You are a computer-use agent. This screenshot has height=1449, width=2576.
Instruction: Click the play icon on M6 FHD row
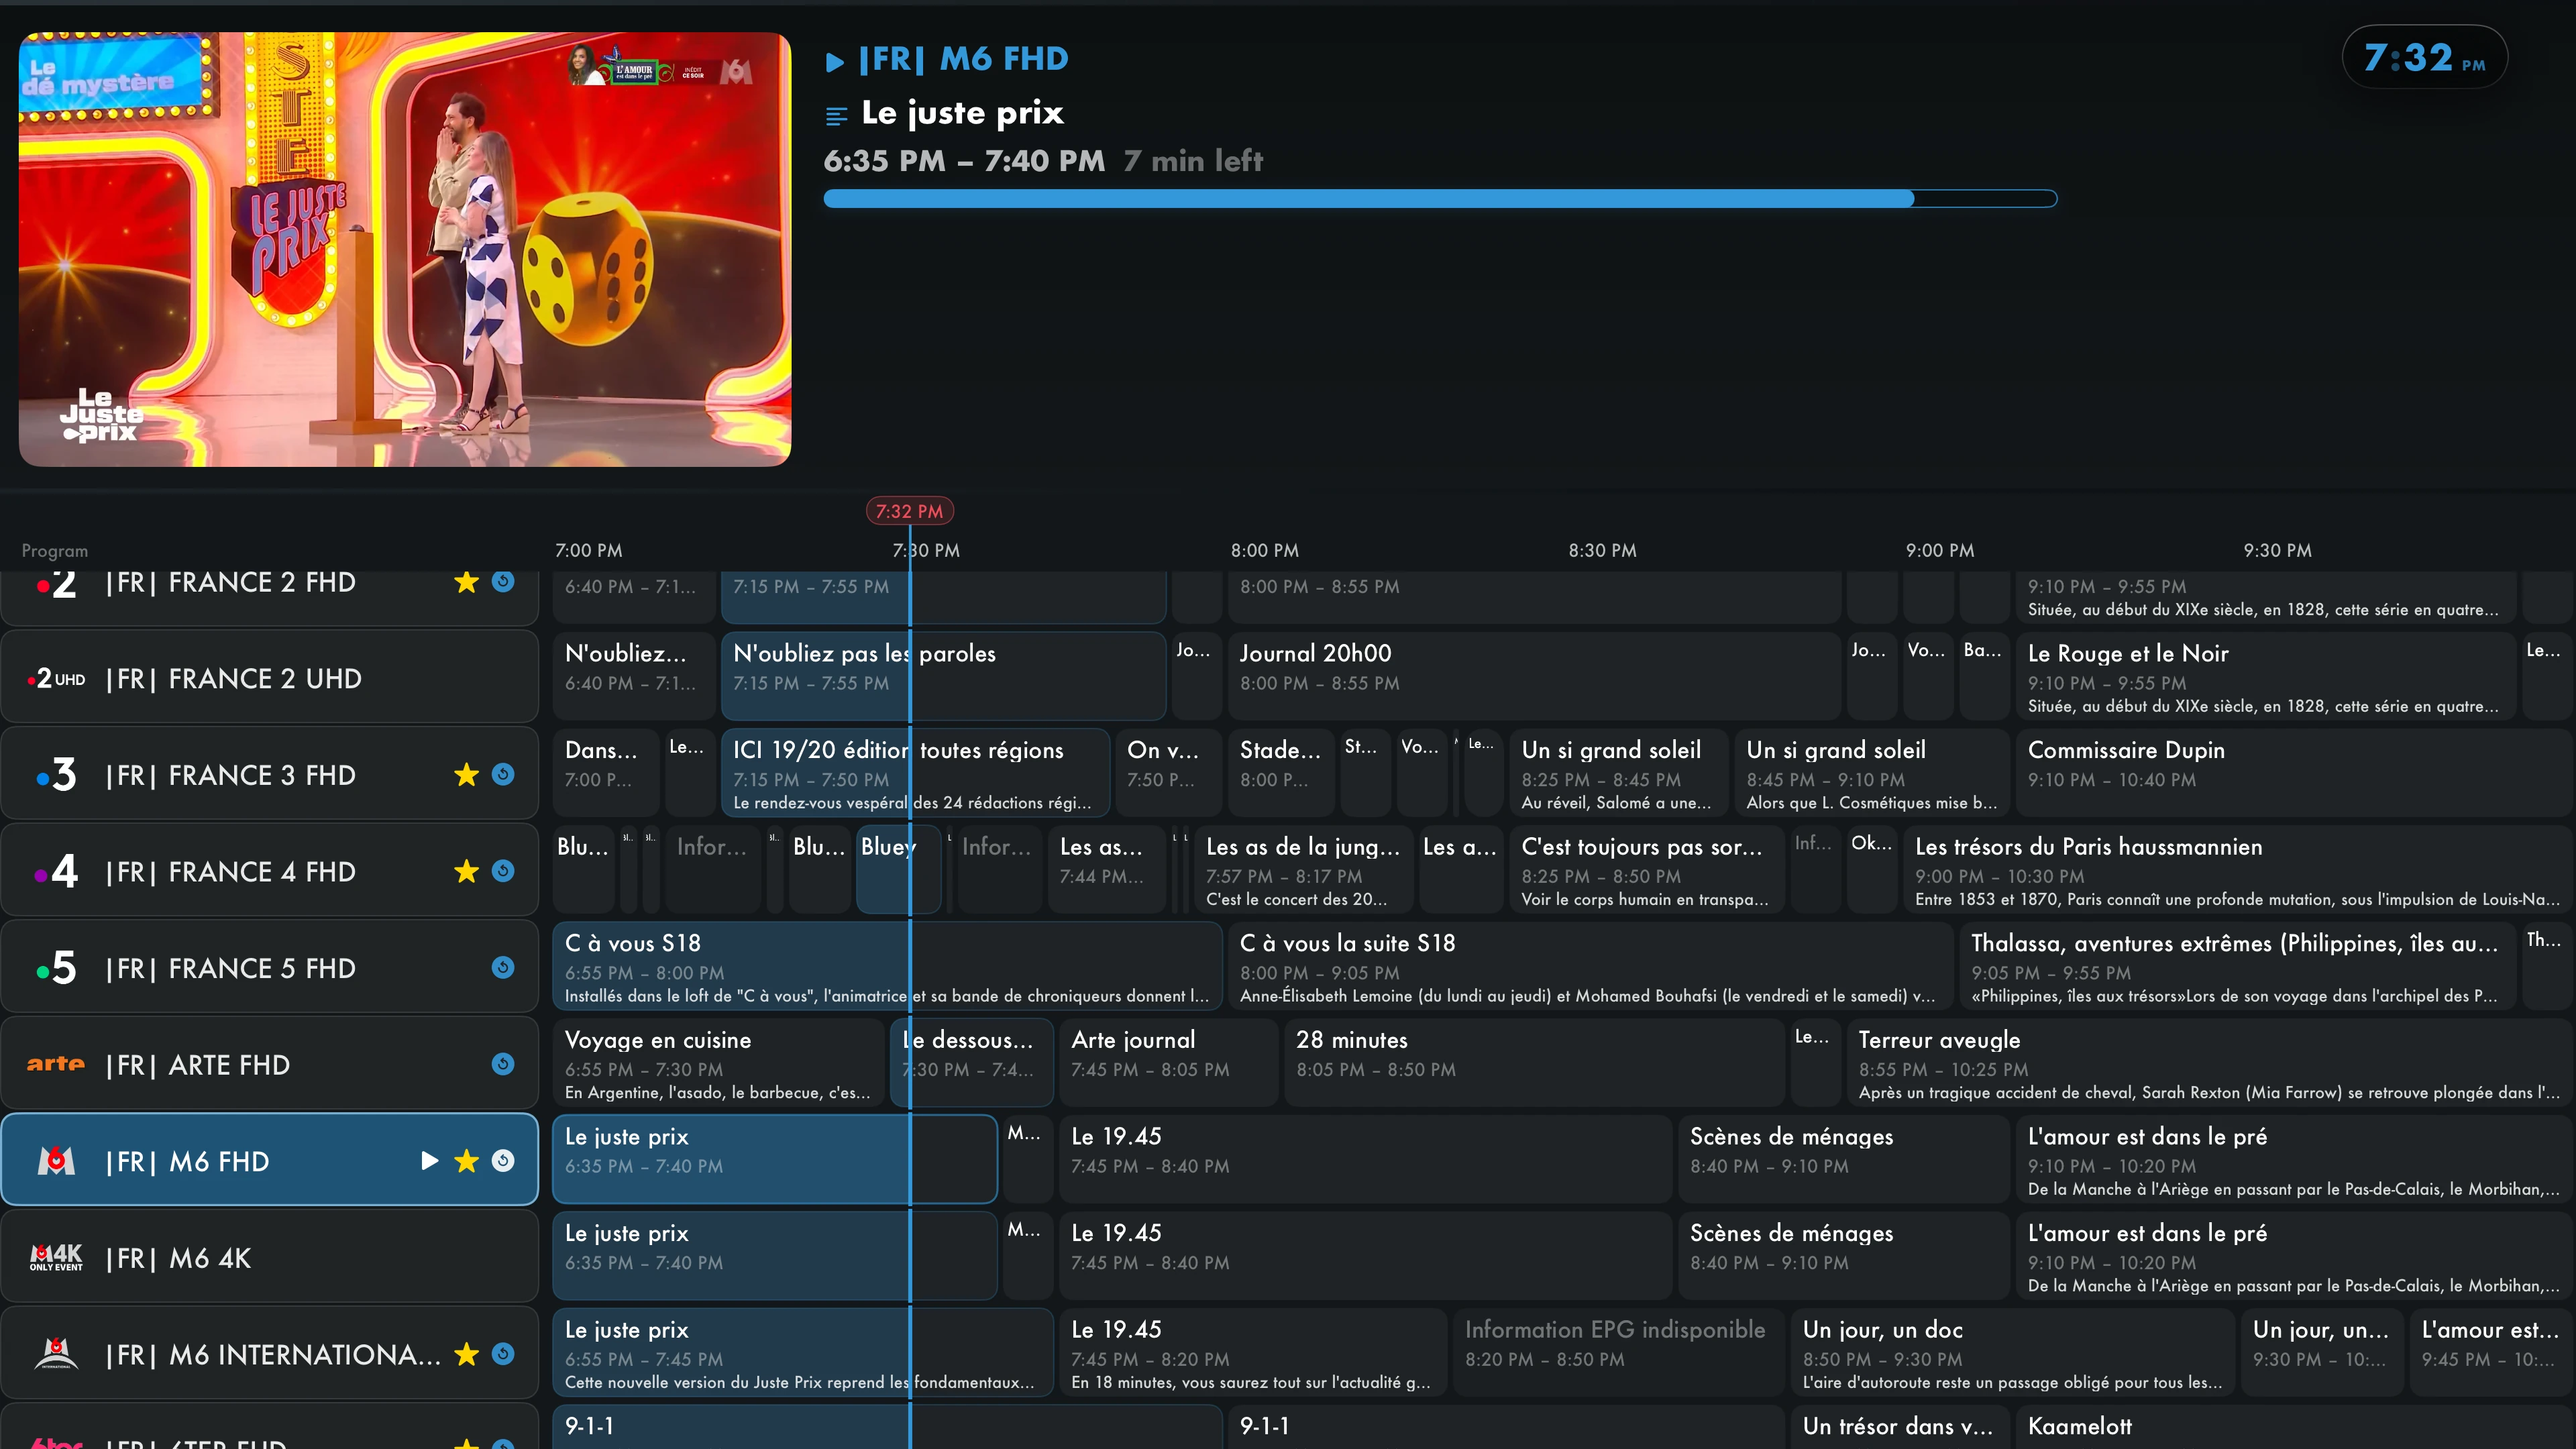[x=430, y=1160]
